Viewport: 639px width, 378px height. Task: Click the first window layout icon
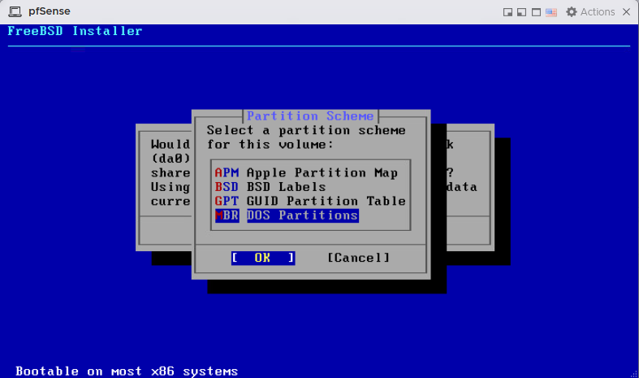coord(507,12)
